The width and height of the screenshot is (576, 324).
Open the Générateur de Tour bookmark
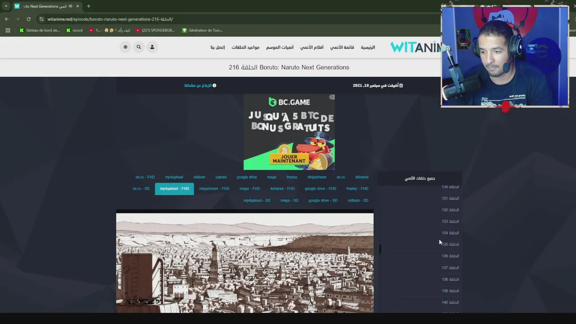click(202, 30)
